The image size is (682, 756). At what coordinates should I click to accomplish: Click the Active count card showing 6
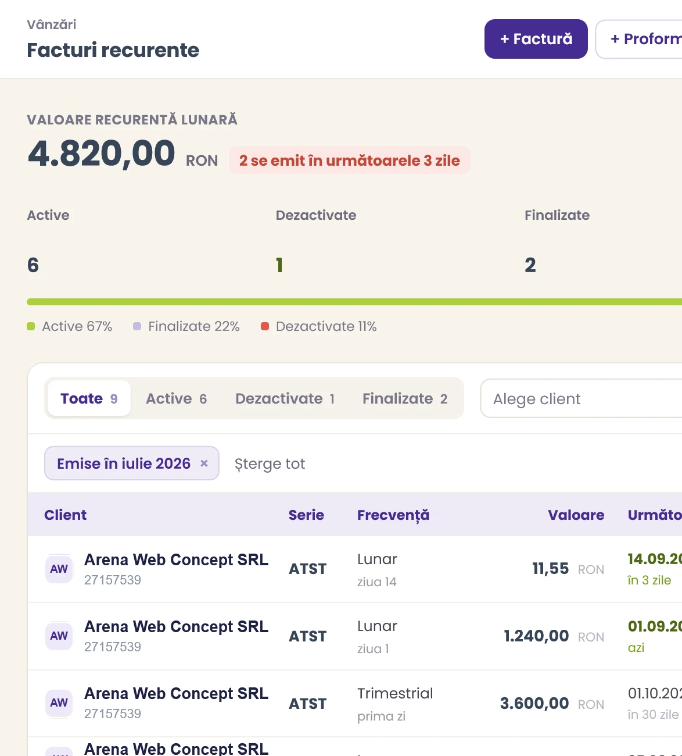pos(33,265)
